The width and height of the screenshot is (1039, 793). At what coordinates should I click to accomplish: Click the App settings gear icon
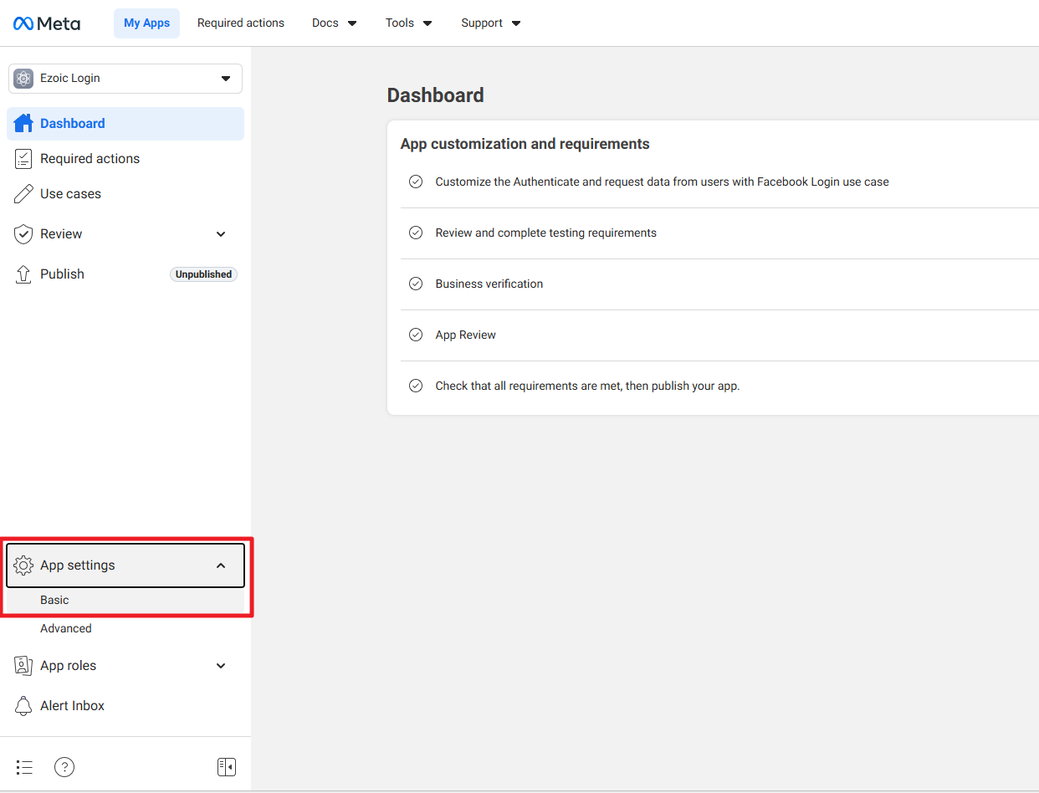coord(23,565)
